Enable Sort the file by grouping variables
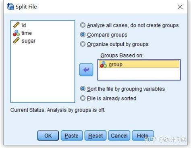 pyautogui.click(x=83, y=89)
